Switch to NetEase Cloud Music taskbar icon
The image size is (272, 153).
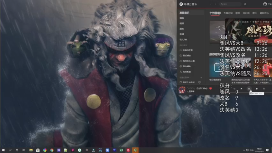[x=128, y=150]
